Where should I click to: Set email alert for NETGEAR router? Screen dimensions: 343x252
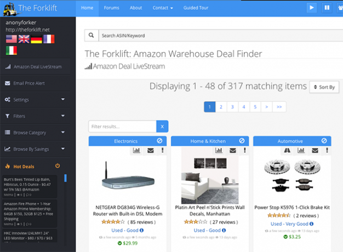coord(151,151)
